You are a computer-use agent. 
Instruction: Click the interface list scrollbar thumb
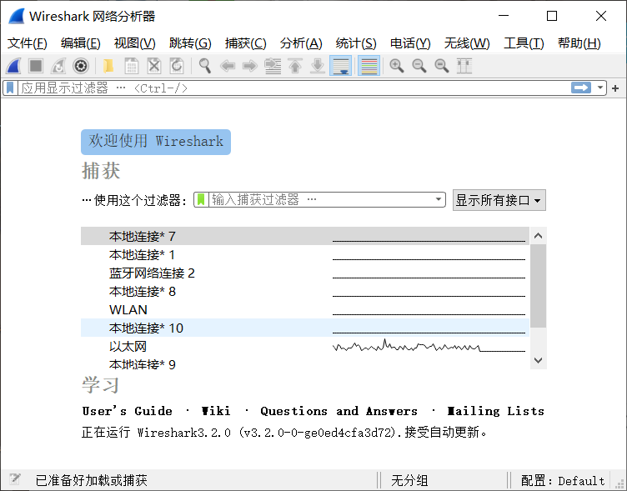539,286
